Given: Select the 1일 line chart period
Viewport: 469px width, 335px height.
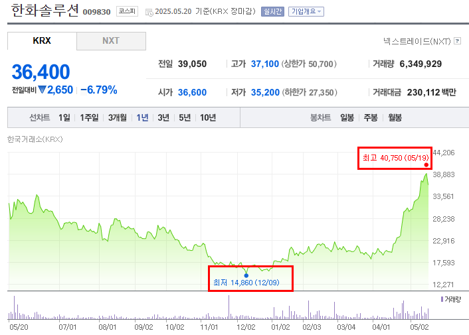Looking at the screenshot, I should coord(64,117).
